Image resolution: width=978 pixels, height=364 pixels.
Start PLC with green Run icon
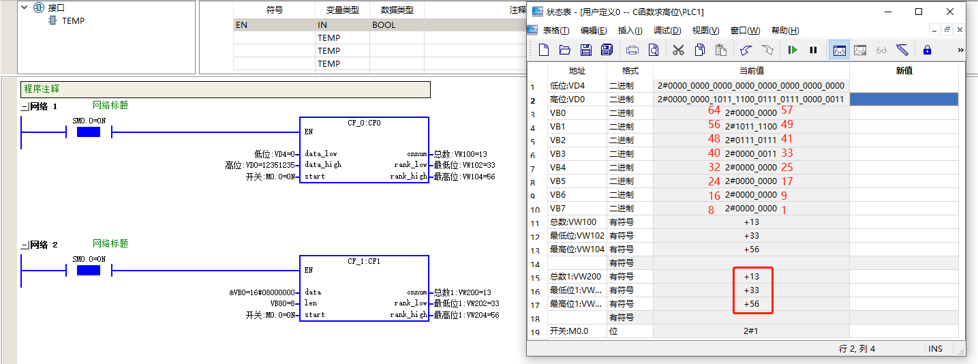point(792,50)
